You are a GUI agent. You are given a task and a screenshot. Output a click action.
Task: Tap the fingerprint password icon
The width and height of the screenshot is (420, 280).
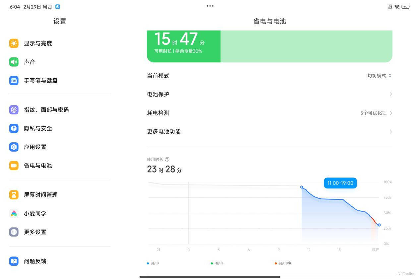coord(14,110)
